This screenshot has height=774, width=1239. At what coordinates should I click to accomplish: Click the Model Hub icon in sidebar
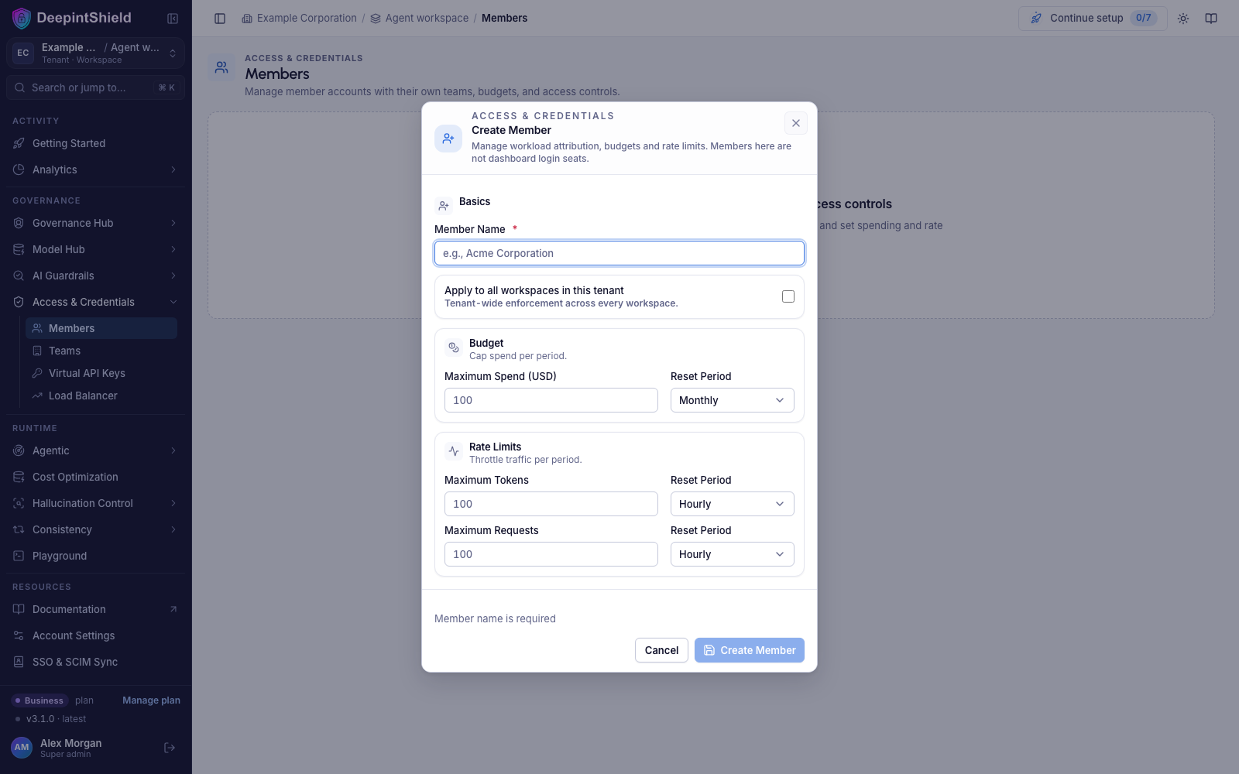point(19,249)
